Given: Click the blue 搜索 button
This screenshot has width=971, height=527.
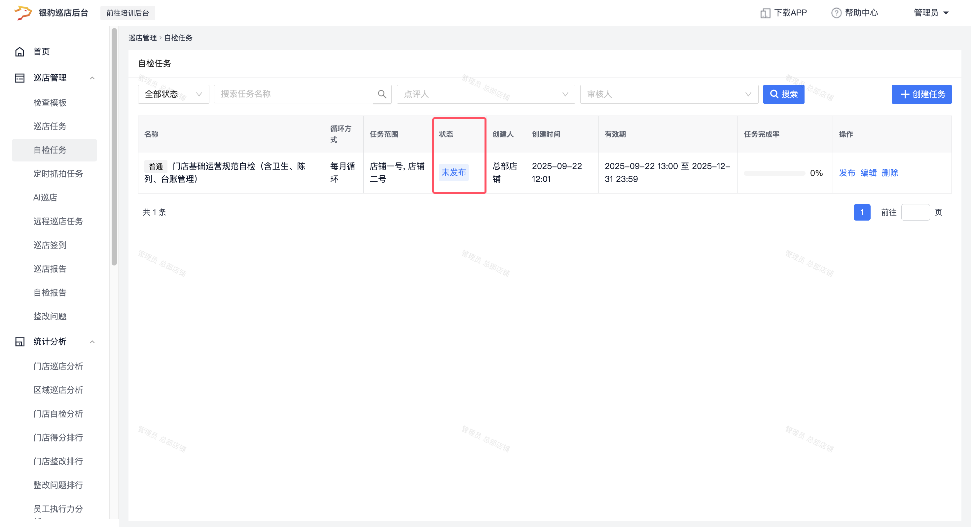Looking at the screenshot, I should (783, 94).
